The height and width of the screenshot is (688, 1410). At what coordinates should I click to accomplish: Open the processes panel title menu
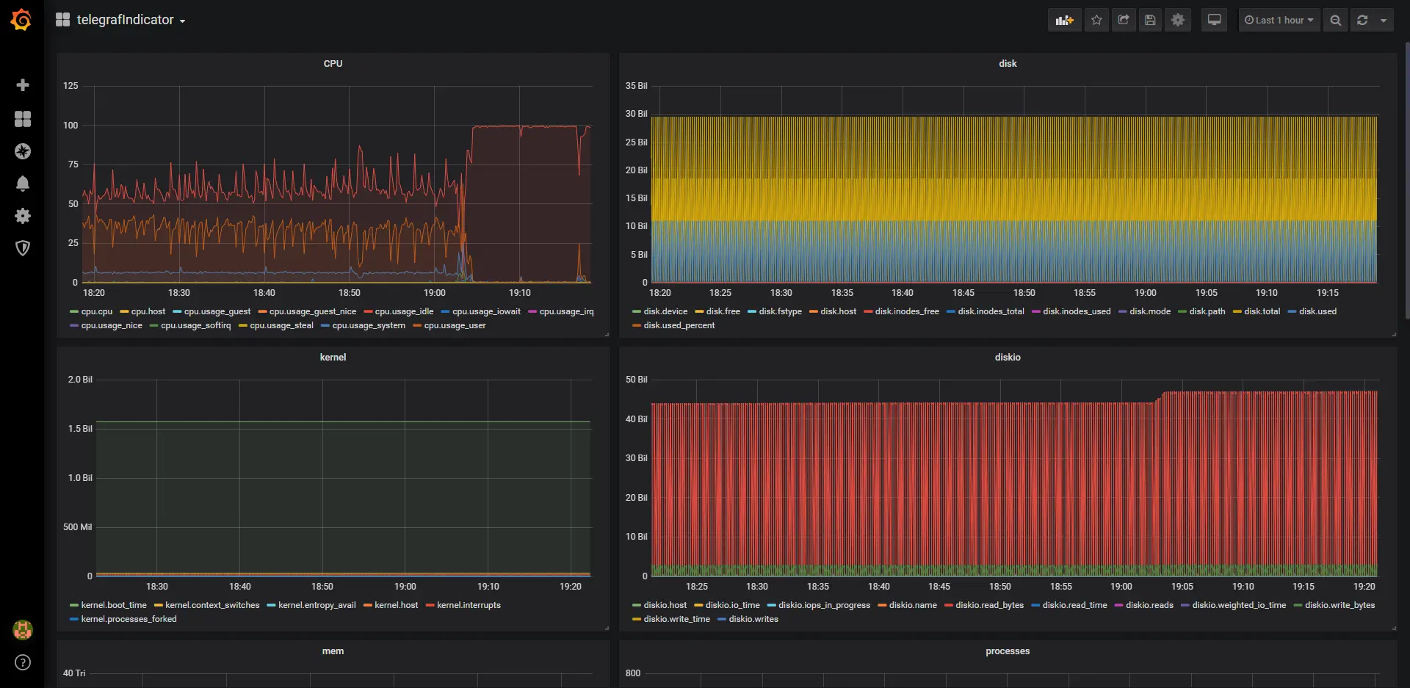click(1008, 651)
